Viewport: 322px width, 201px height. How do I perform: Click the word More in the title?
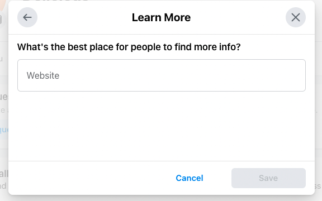177,17
